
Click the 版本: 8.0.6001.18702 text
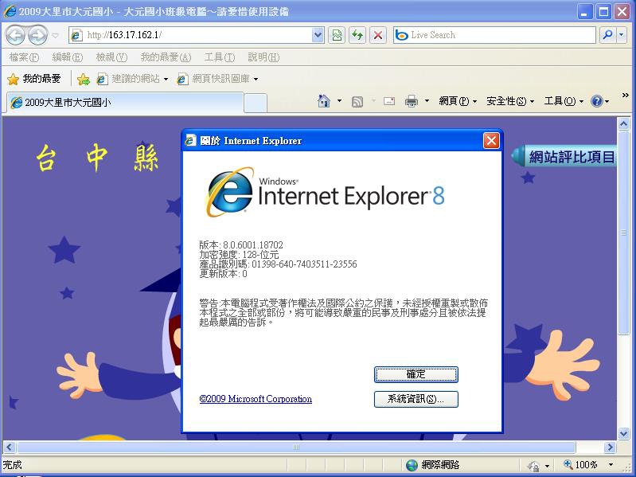point(241,245)
